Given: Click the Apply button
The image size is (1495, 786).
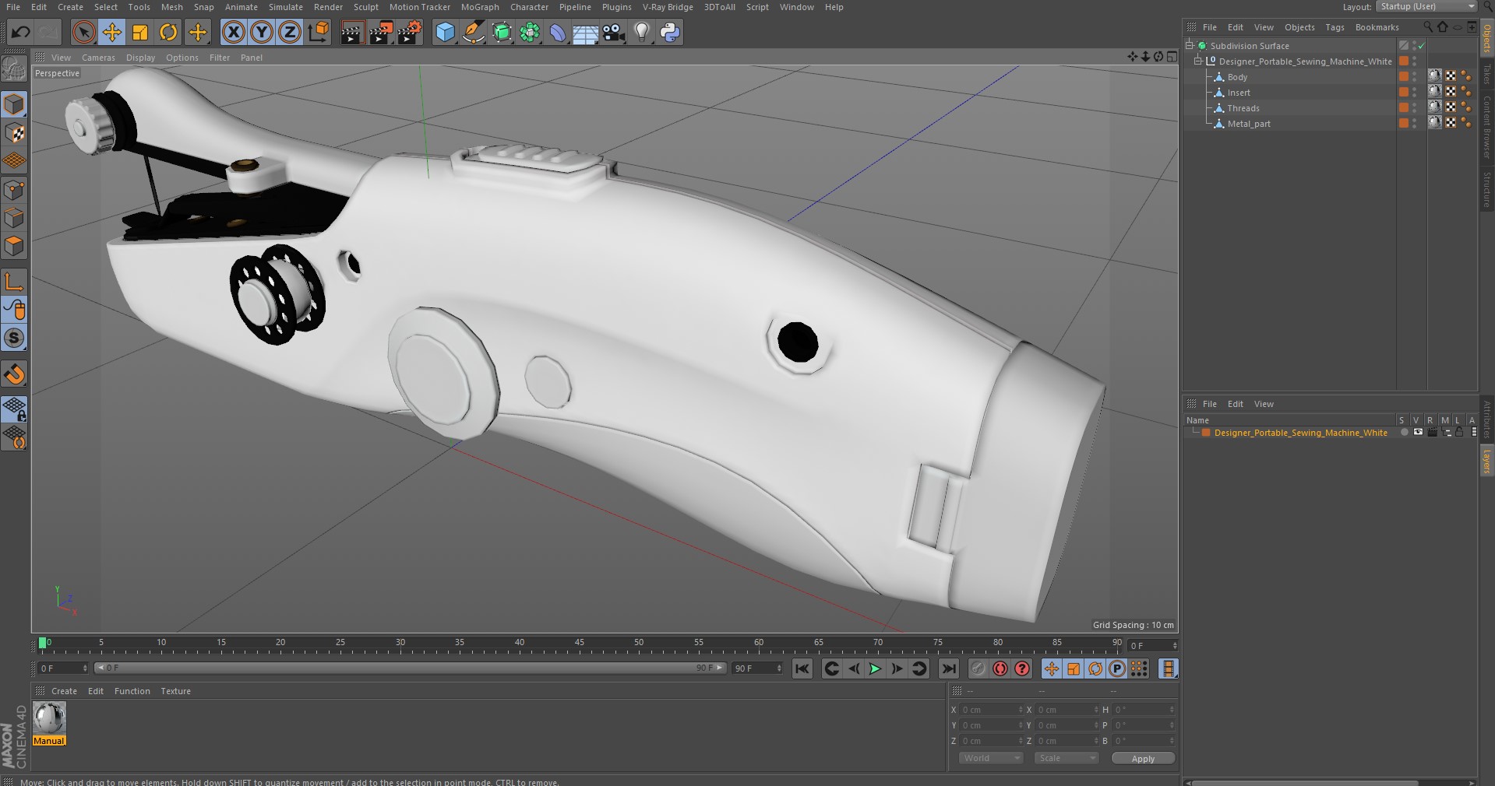Looking at the screenshot, I should (x=1143, y=758).
